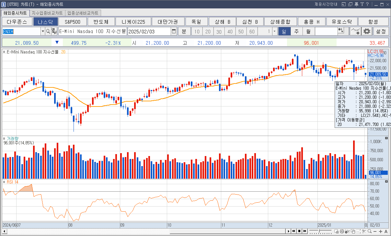The image size is (391, 236).
Task: Zoom out chart with minus icon
Action: coord(375,231)
